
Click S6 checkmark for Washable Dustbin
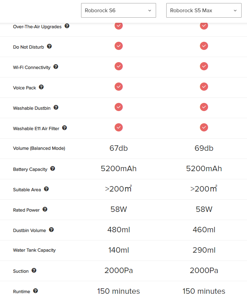(119, 107)
